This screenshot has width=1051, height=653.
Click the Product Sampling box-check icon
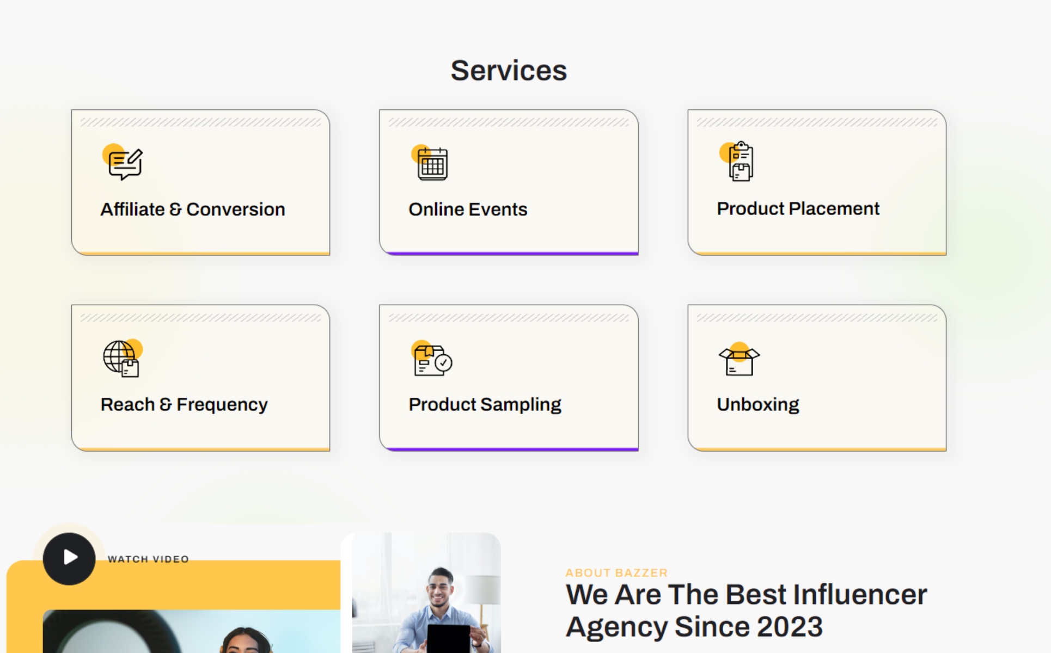click(432, 360)
